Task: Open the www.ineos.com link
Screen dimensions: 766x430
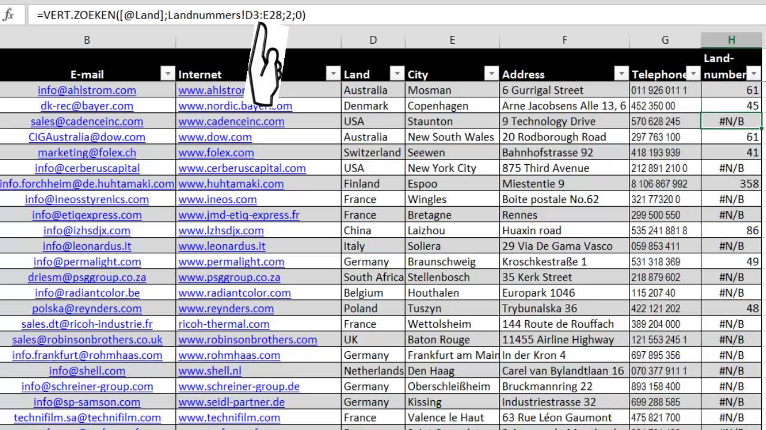Action: (x=217, y=199)
